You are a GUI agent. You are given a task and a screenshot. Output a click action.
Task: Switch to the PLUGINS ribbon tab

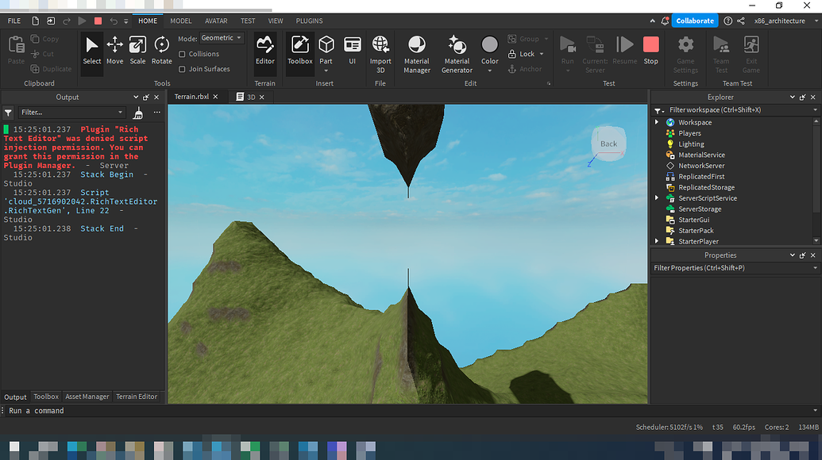[309, 21]
